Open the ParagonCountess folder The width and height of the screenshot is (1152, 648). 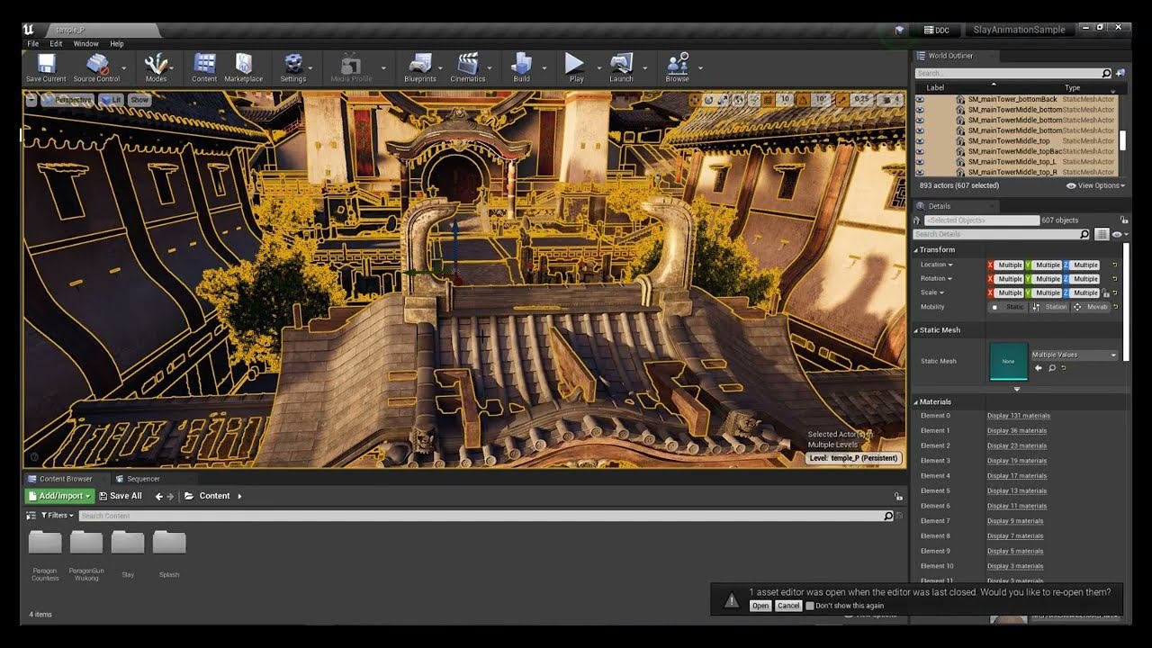45,543
